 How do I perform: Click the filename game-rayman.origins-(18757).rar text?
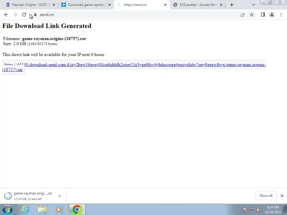coord(54,39)
